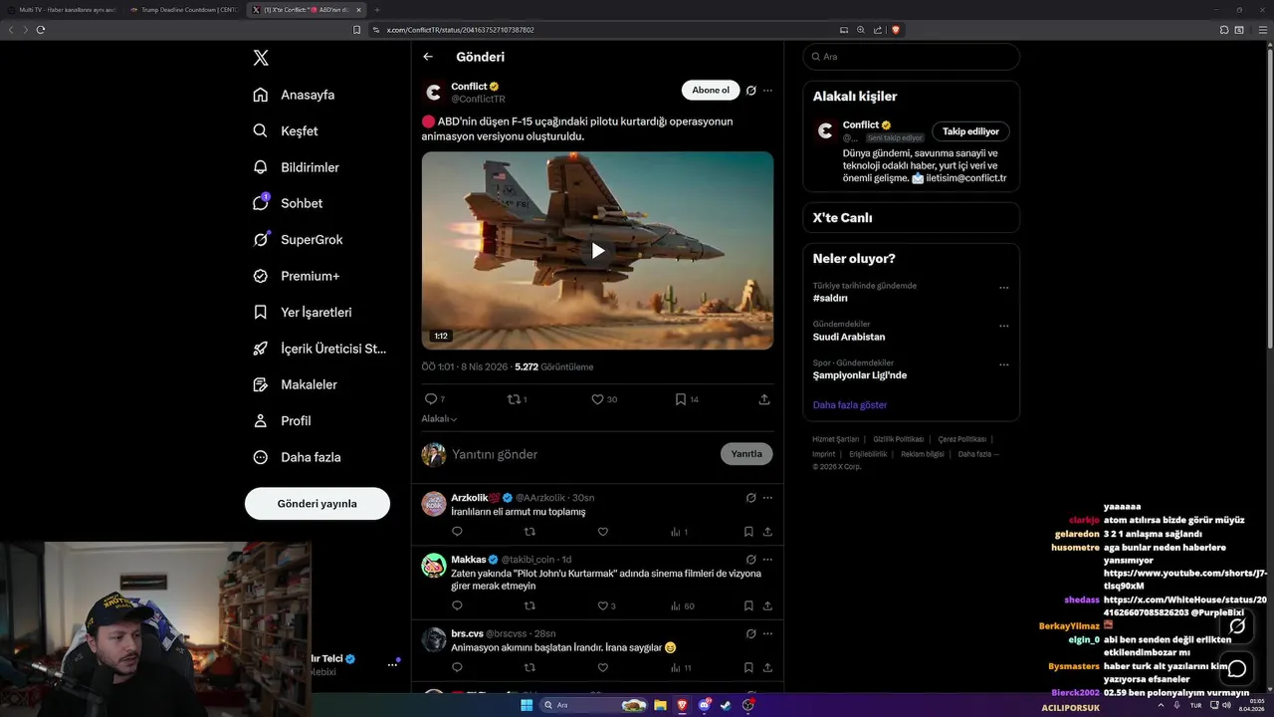The height and width of the screenshot is (717, 1274).
Task: Open more options on Arzkolik's reply
Action: [767, 498]
